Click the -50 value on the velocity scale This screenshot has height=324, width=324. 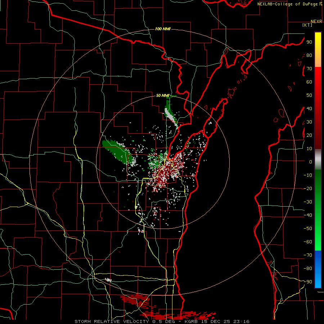coord(308,228)
